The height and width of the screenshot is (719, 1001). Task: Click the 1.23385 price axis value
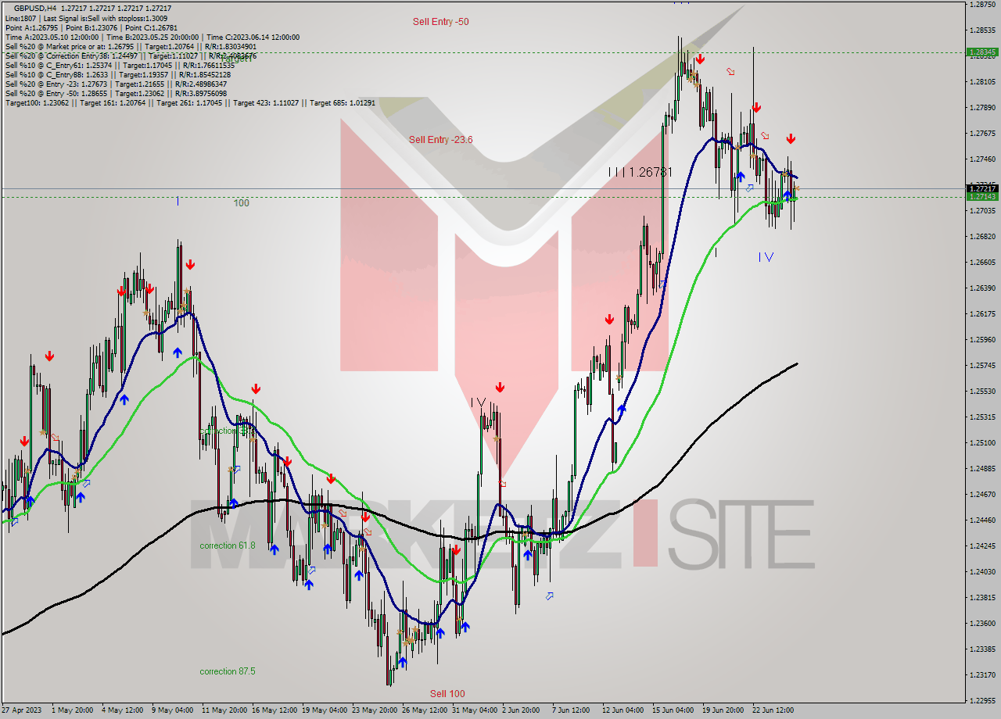982,649
